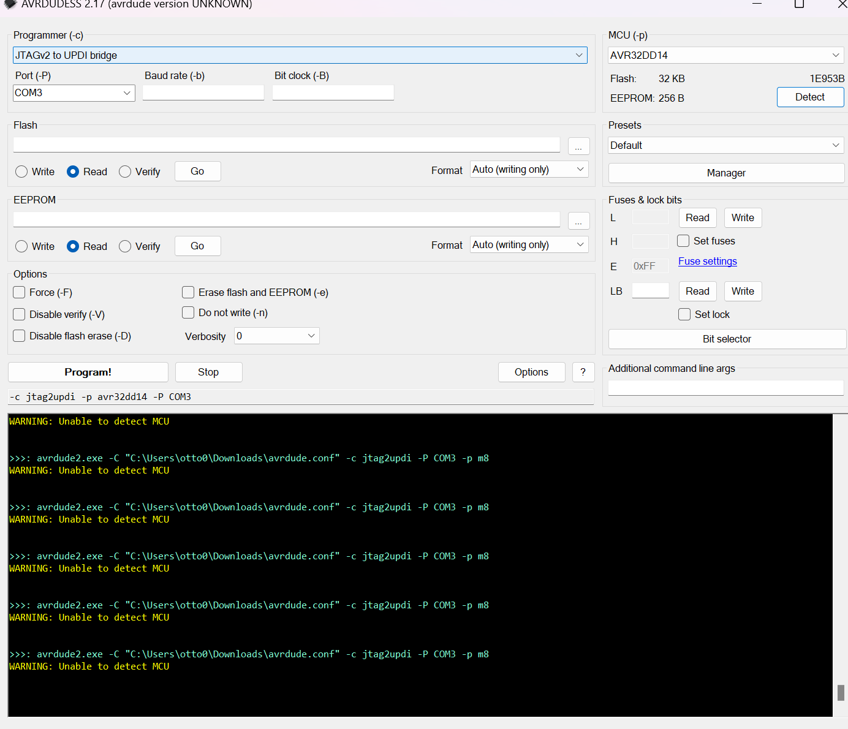Click the last 'WARNING: Unable to detect MCU' line
848x729 pixels.
89,667
